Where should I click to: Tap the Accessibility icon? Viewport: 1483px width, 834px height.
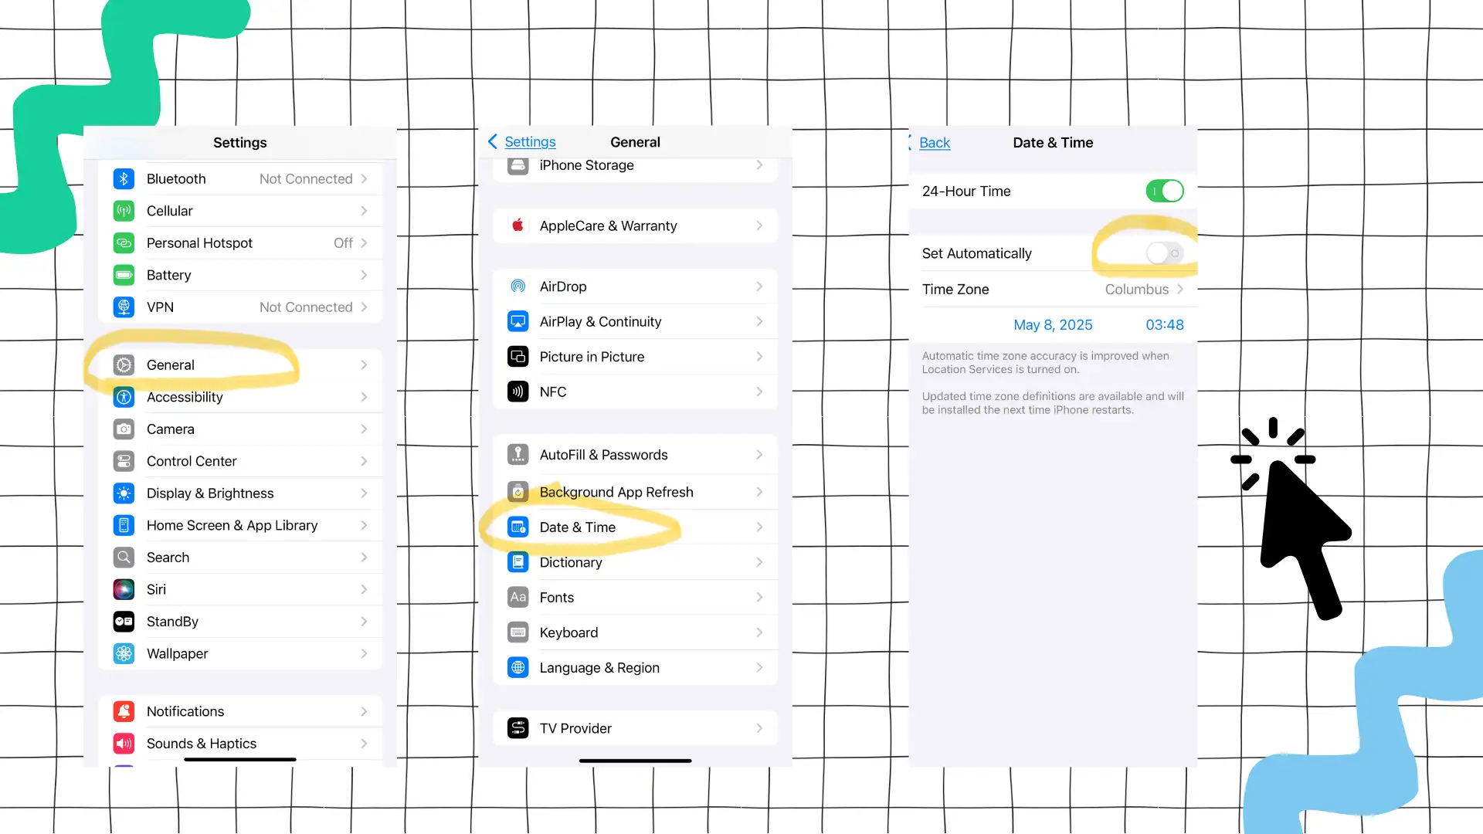click(124, 397)
